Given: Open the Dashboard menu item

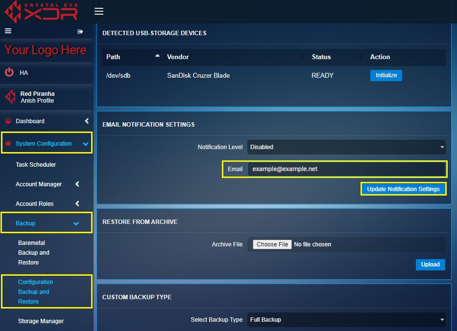Looking at the screenshot, I should (x=30, y=121).
